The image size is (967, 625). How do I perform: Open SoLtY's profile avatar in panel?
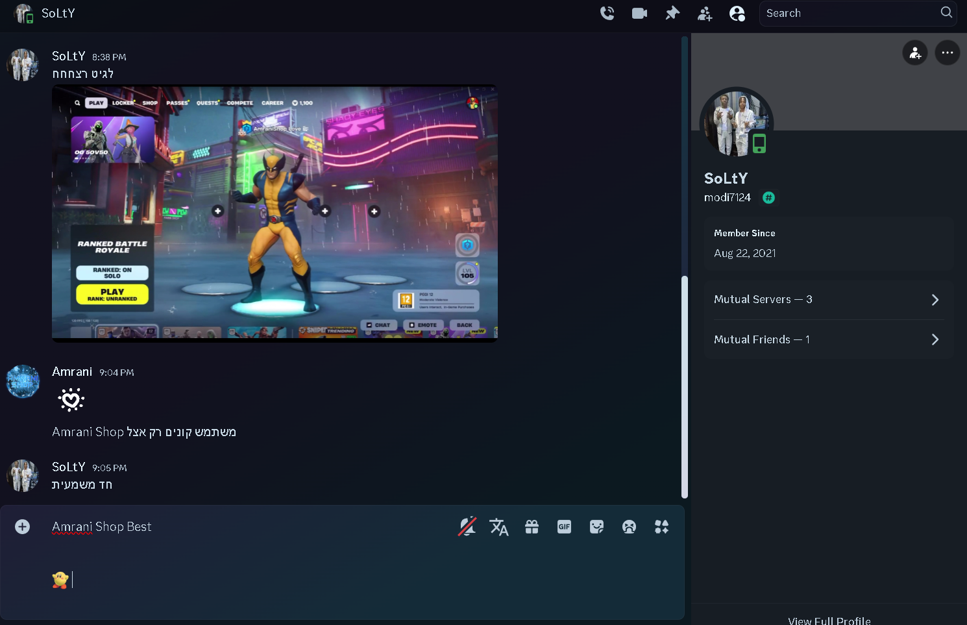[736, 123]
